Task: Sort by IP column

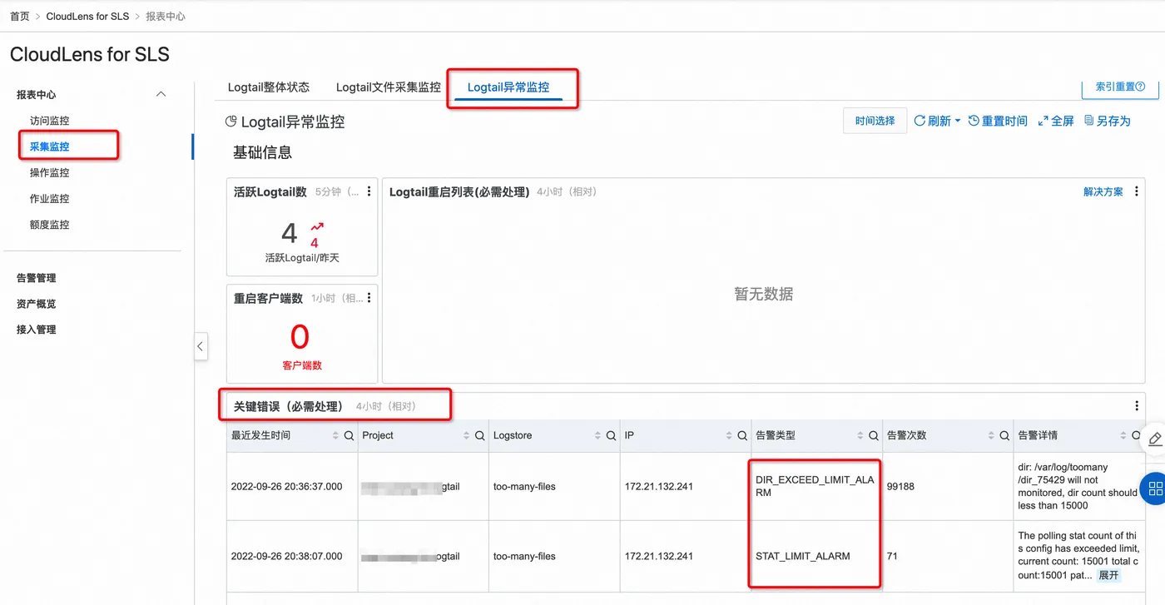Action: [728, 435]
